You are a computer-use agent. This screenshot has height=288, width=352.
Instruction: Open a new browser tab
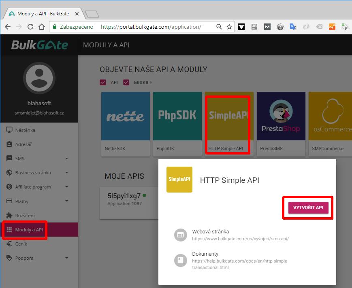[92, 14]
